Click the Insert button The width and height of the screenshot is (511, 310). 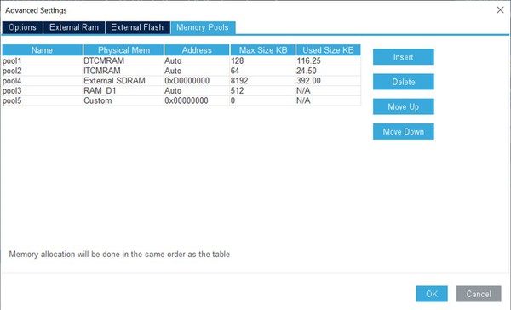403,57
